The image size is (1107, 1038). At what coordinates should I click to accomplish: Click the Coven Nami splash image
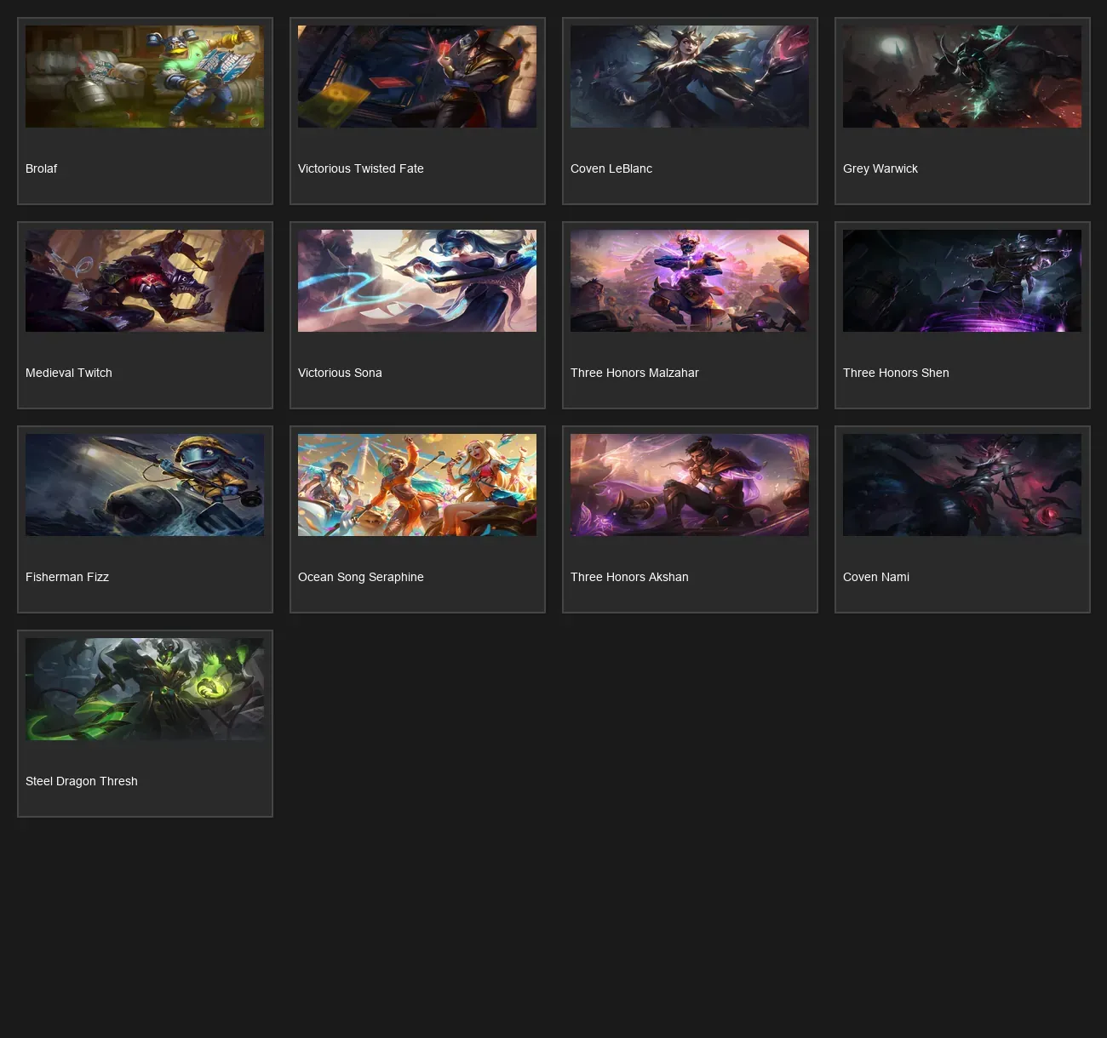coord(962,485)
